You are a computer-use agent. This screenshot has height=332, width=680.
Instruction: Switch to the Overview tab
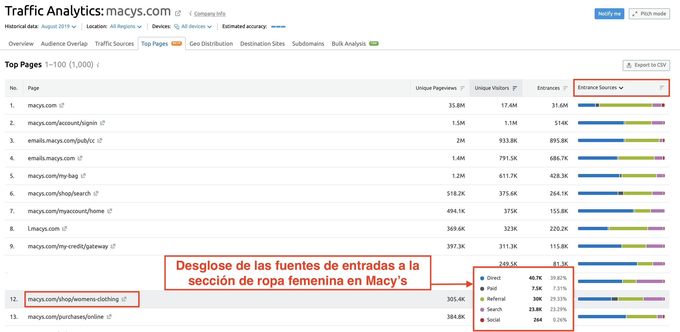click(x=21, y=43)
